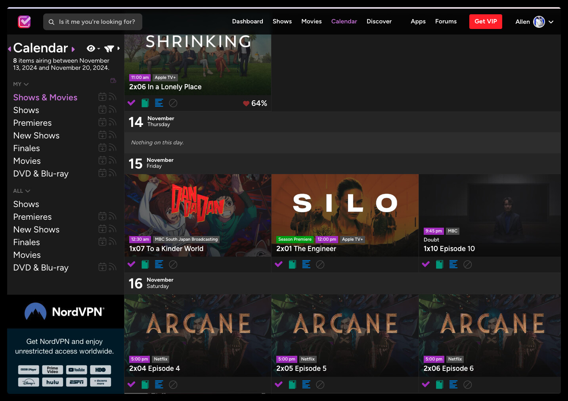The height and width of the screenshot is (401, 568).
Task: Go to the previous calendar period arrow
Action: pos(10,49)
